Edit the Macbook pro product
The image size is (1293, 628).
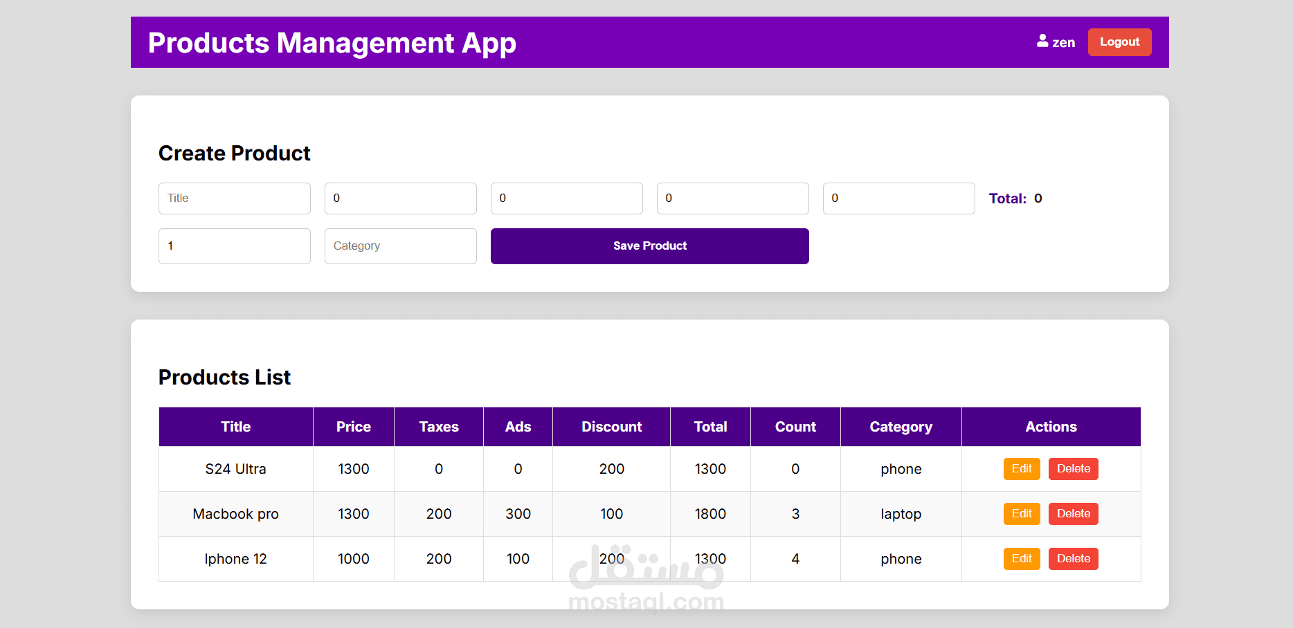[1022, 514]
